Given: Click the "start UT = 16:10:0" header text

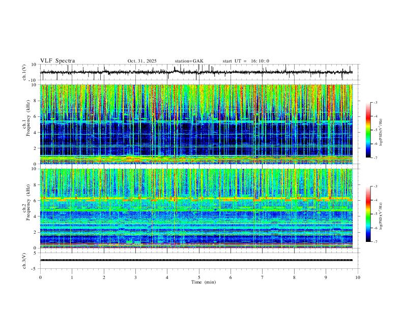Looking at the screenshot, I should click(246, 61).
